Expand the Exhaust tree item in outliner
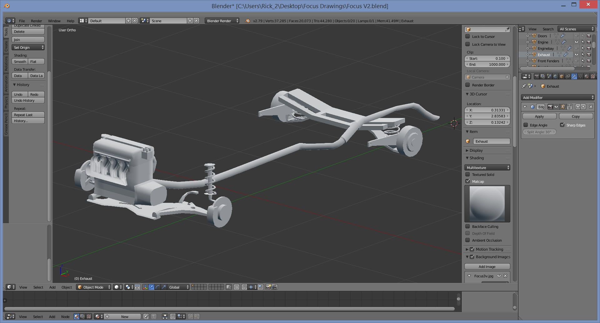The height and width of the screenshot is (323, 600). coord(527,54)
